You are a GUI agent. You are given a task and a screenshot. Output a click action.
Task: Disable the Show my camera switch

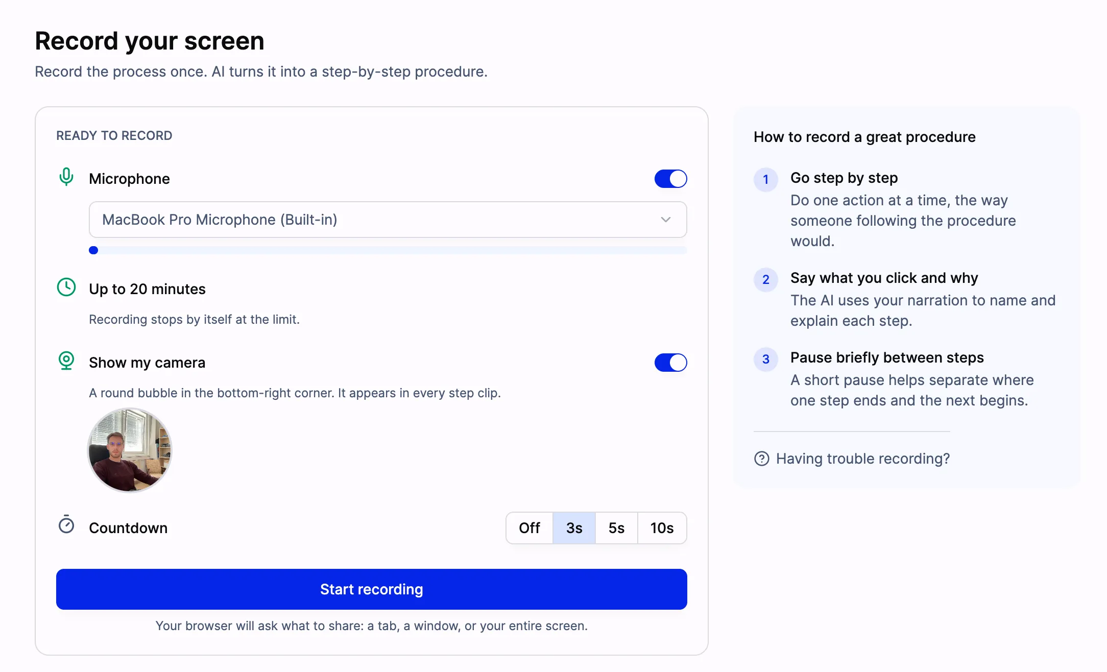click(670, 363)
